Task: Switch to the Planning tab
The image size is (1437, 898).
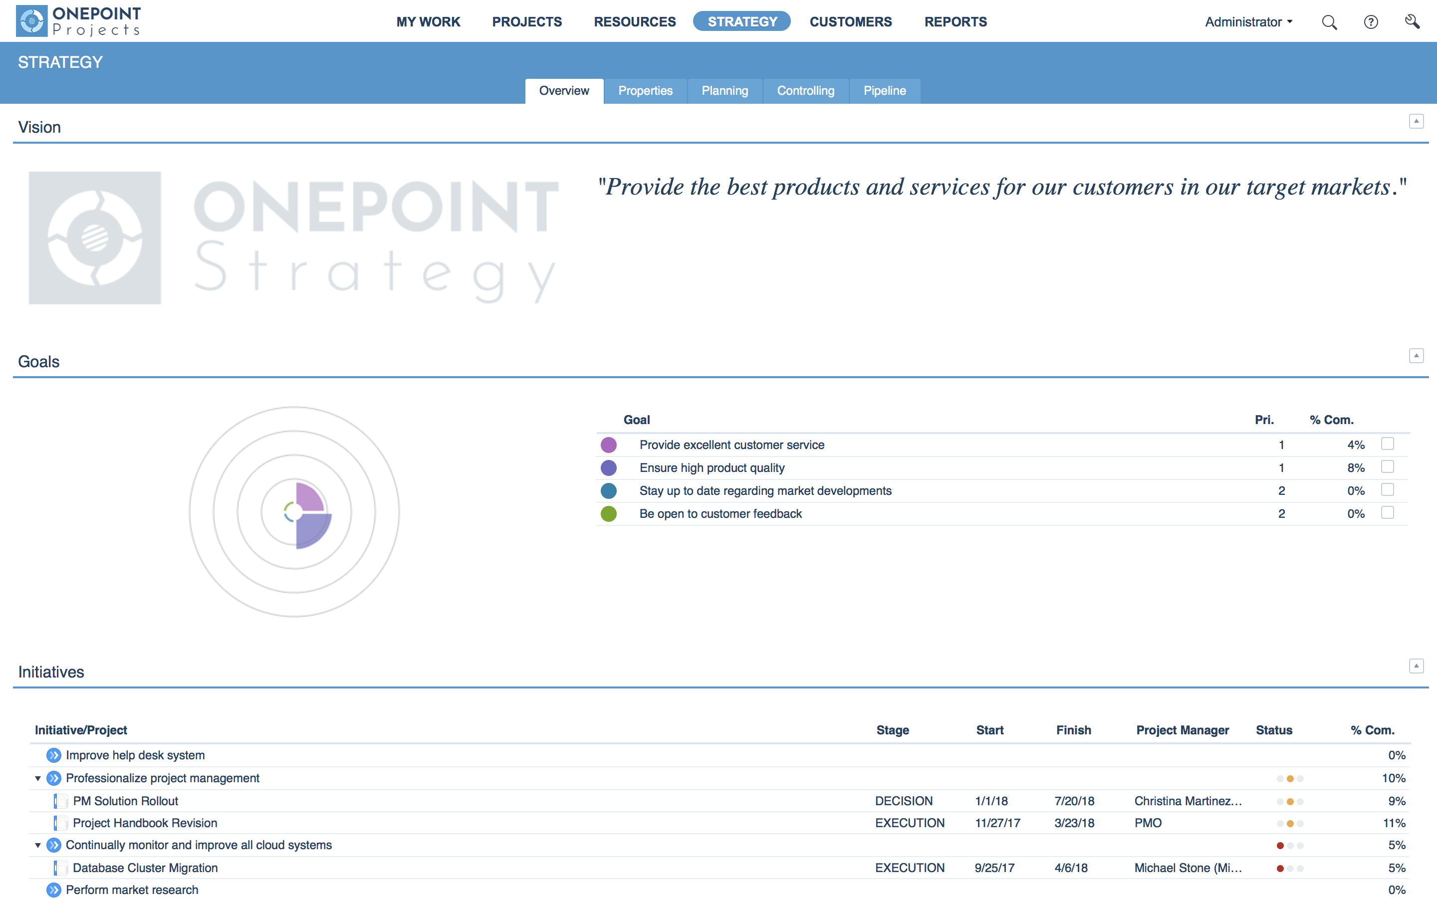Action: coord(724,90)
